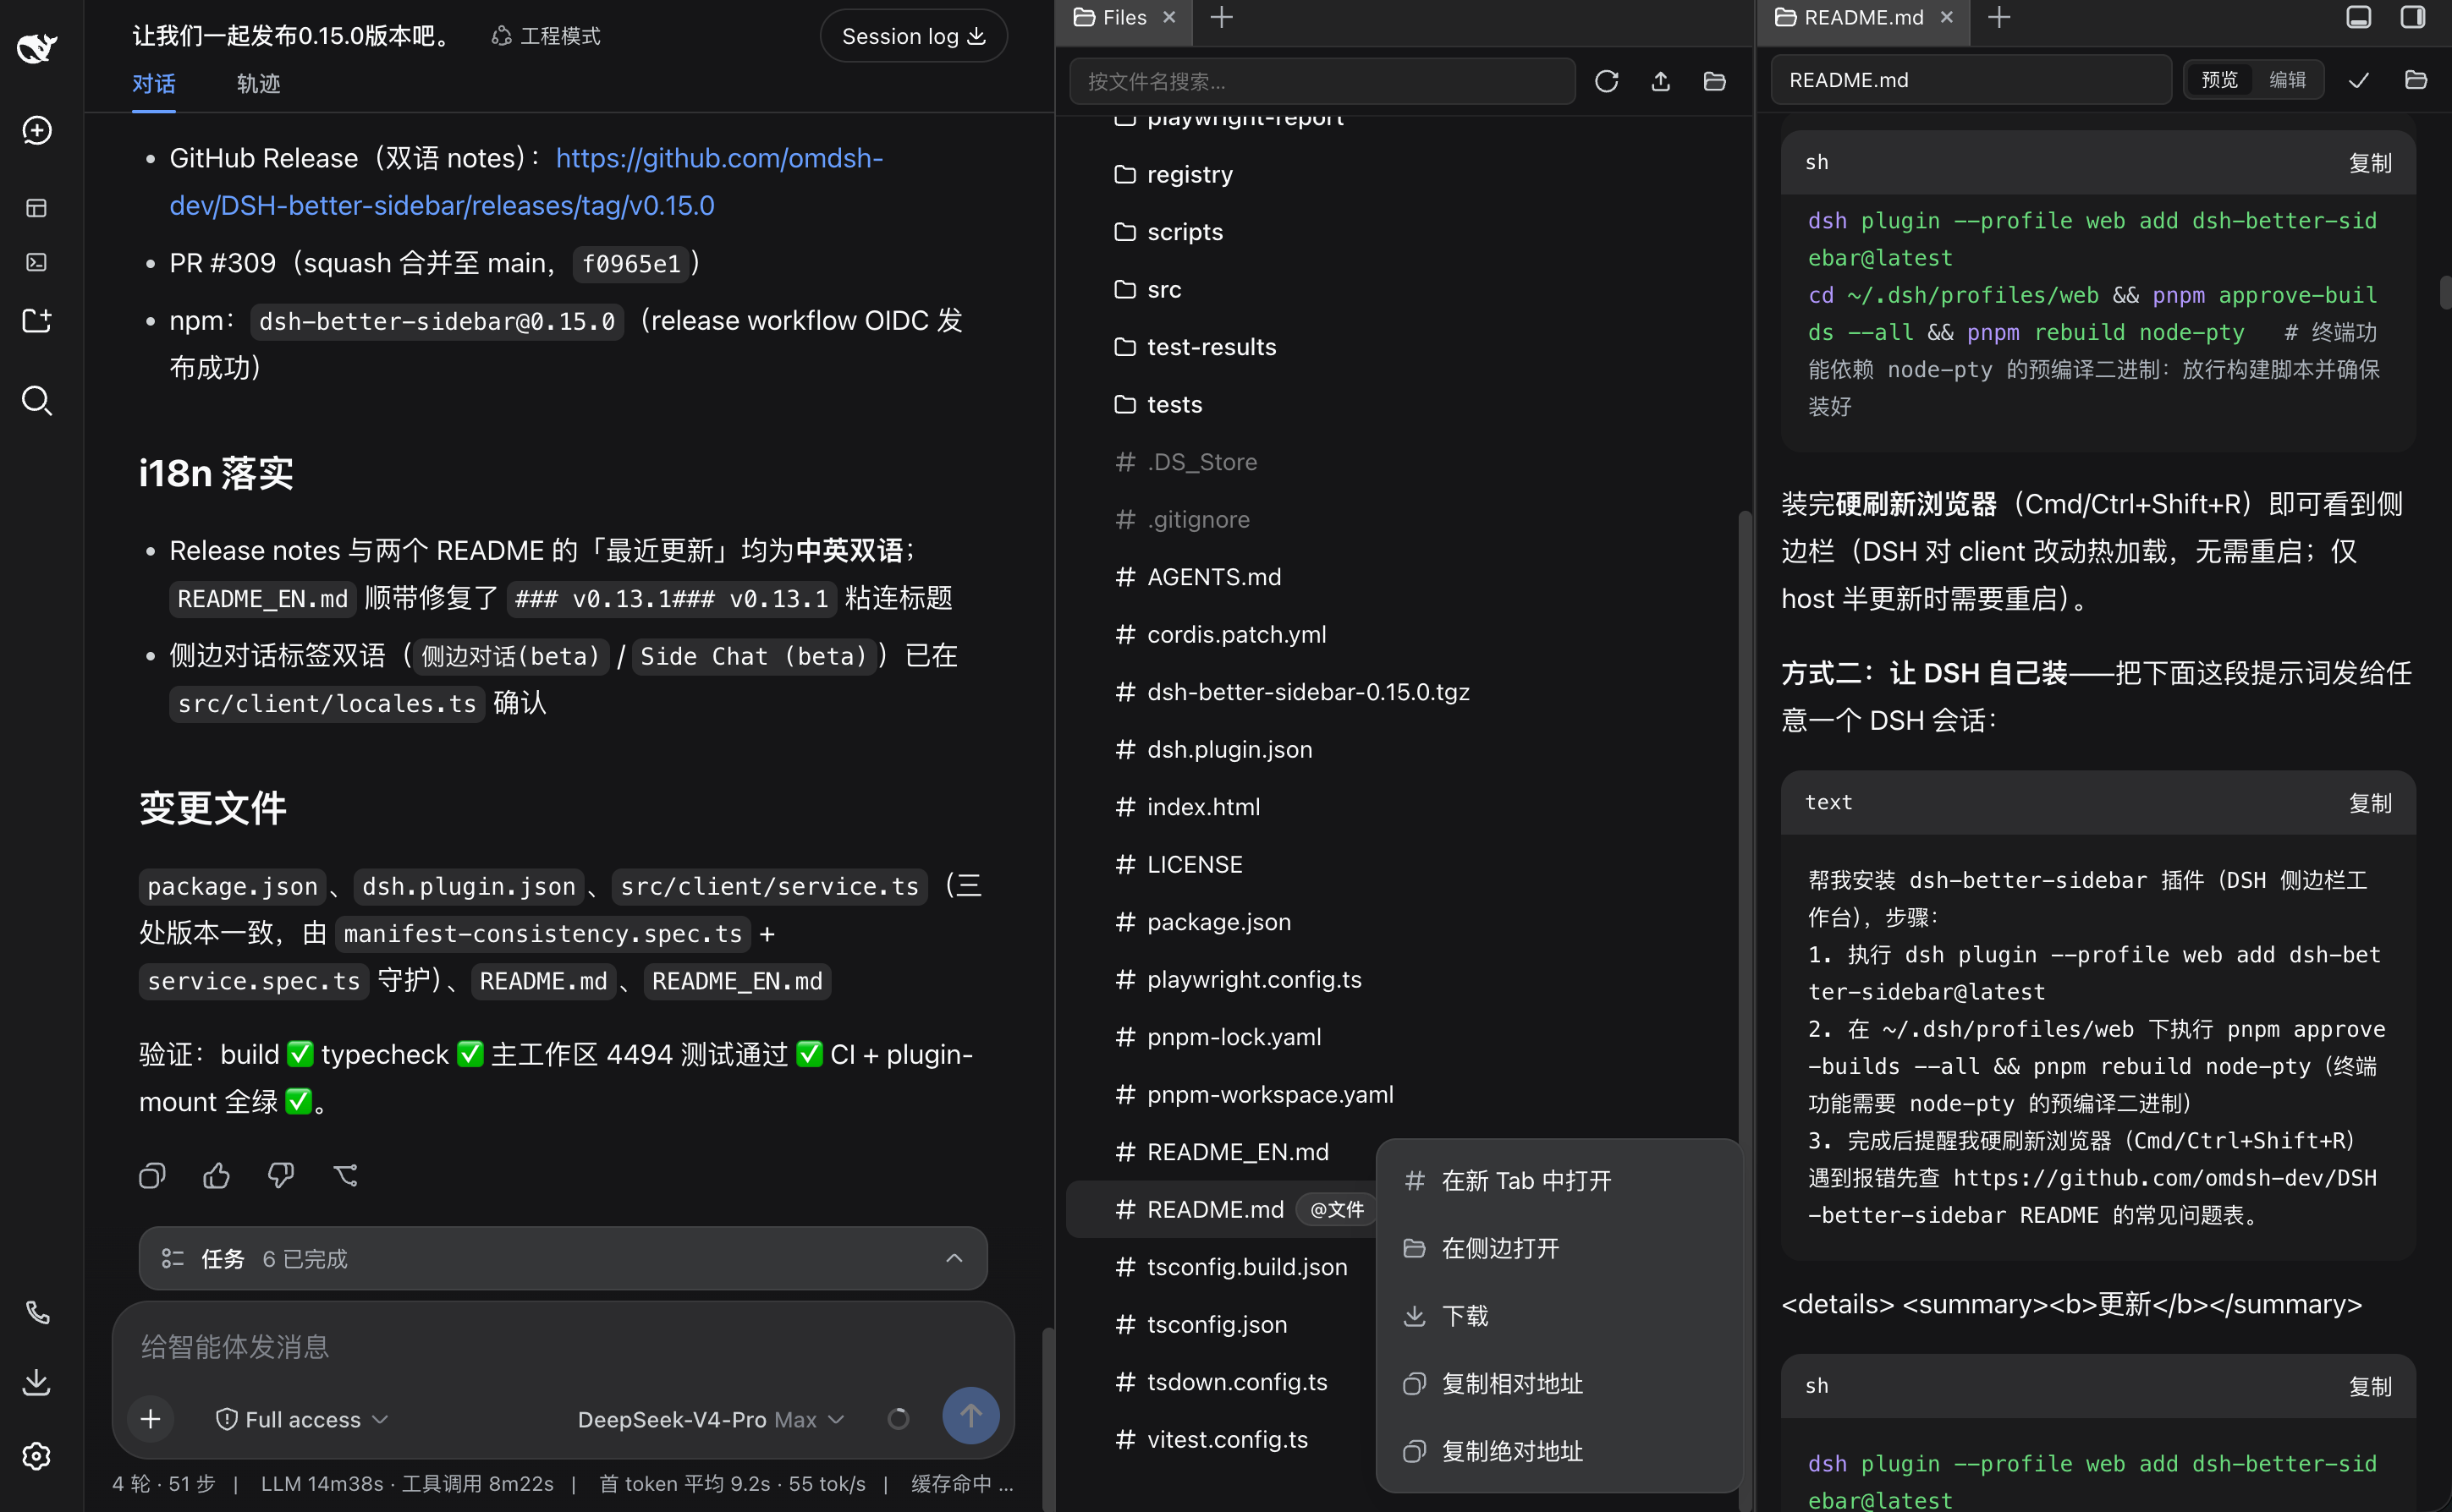Toggle 工程模式 engineering mode
2452x1512 pixels.
coord(547,36)
